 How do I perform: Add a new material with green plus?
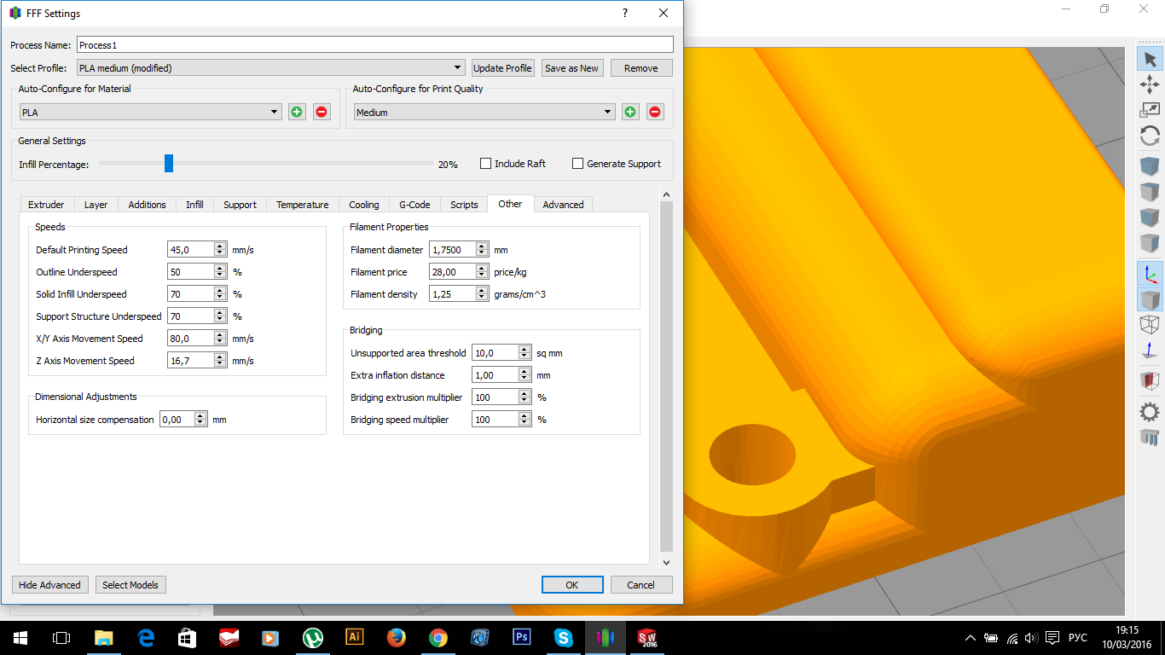tap(297, 112)
